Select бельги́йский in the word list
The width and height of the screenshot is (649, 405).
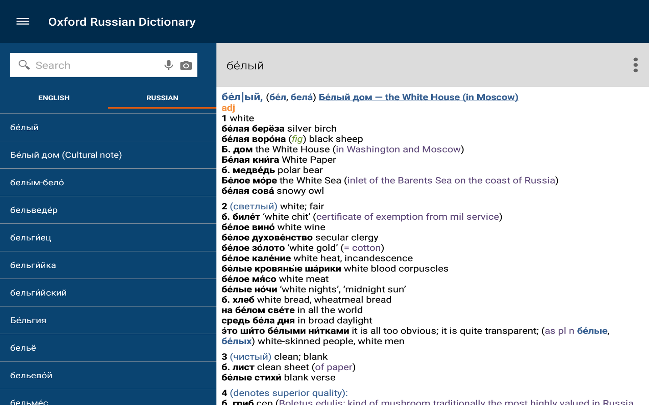click(108, 293)
